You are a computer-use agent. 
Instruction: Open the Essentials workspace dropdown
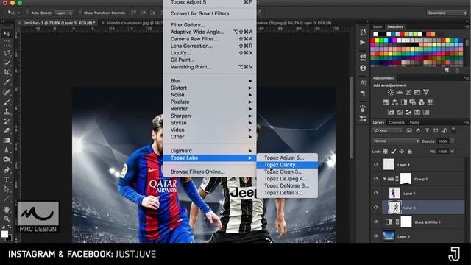click(447, 13)
